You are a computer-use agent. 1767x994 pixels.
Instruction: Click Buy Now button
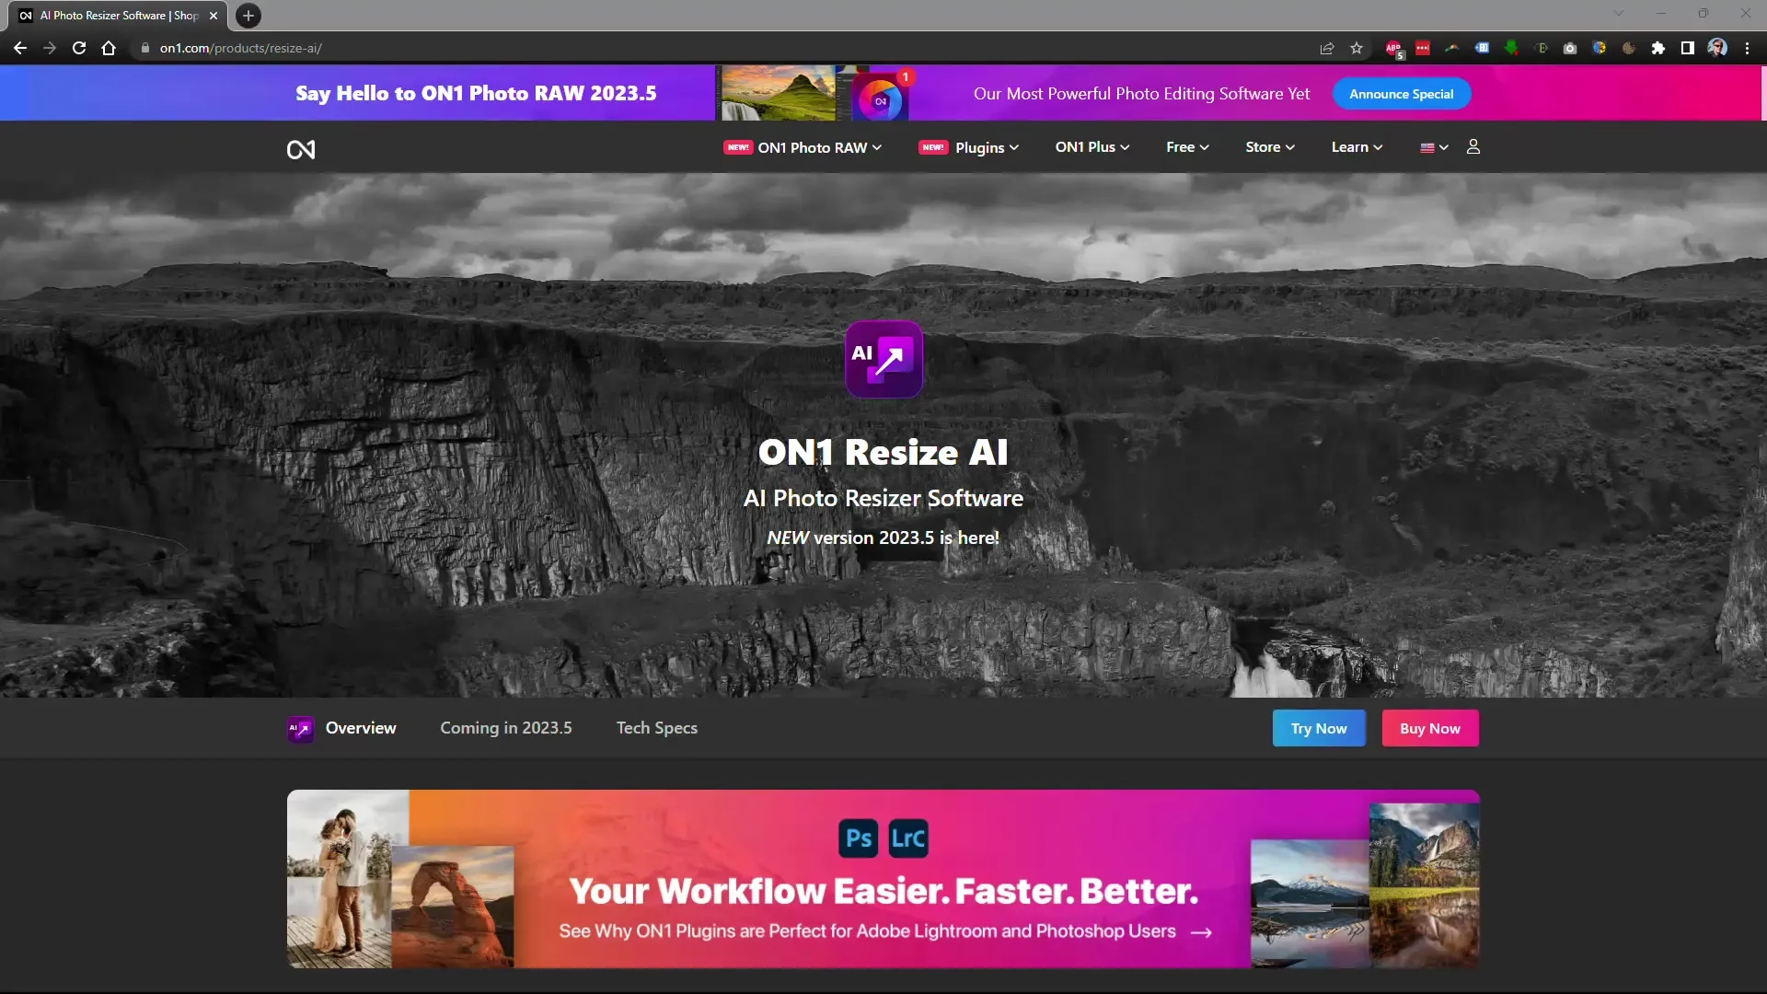(x=1429, y=728)
